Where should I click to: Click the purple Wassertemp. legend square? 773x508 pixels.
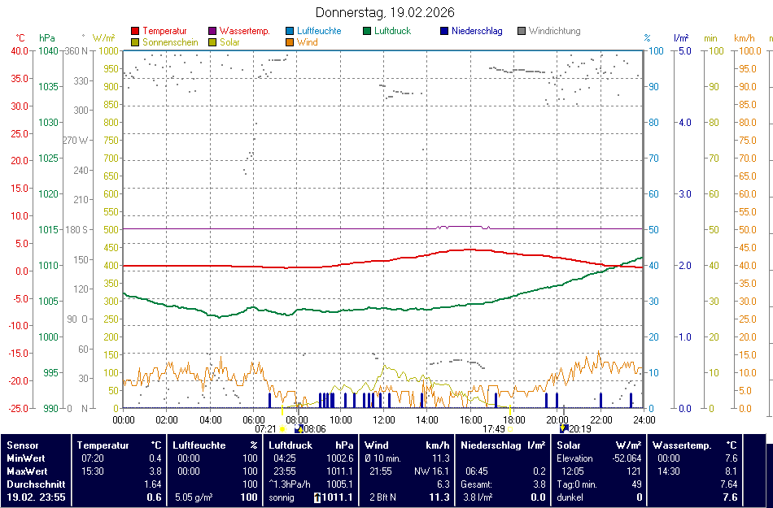click(213, 32)
